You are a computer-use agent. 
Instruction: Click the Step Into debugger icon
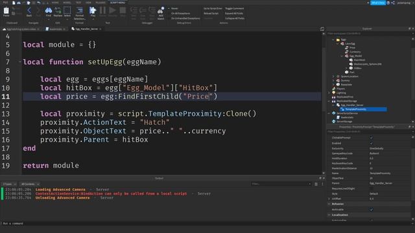tap(134, 11)
